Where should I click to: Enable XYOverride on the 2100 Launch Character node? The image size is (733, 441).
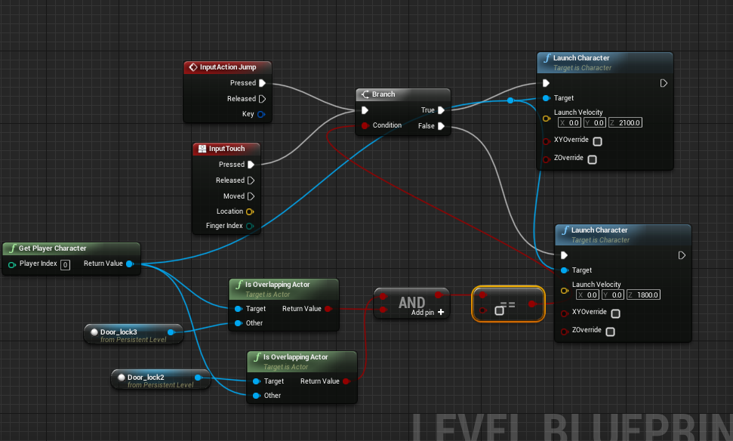(x=597, y=141)
